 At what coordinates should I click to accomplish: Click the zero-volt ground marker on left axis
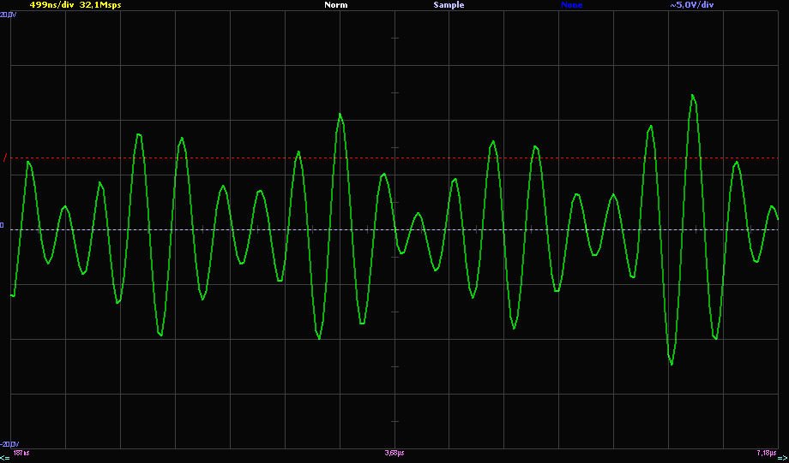[x=3, y=226]
